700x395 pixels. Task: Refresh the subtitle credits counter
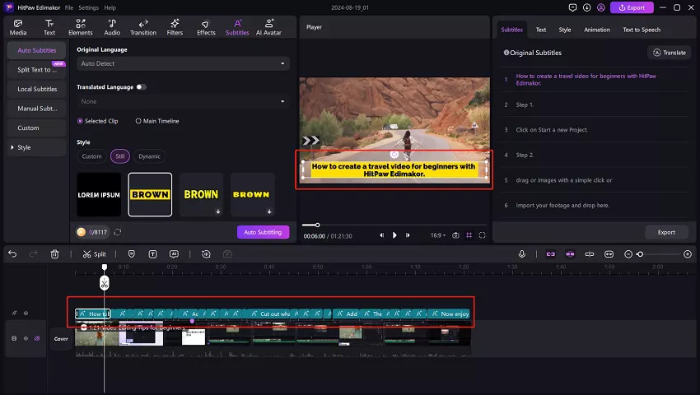coord(118,232)
